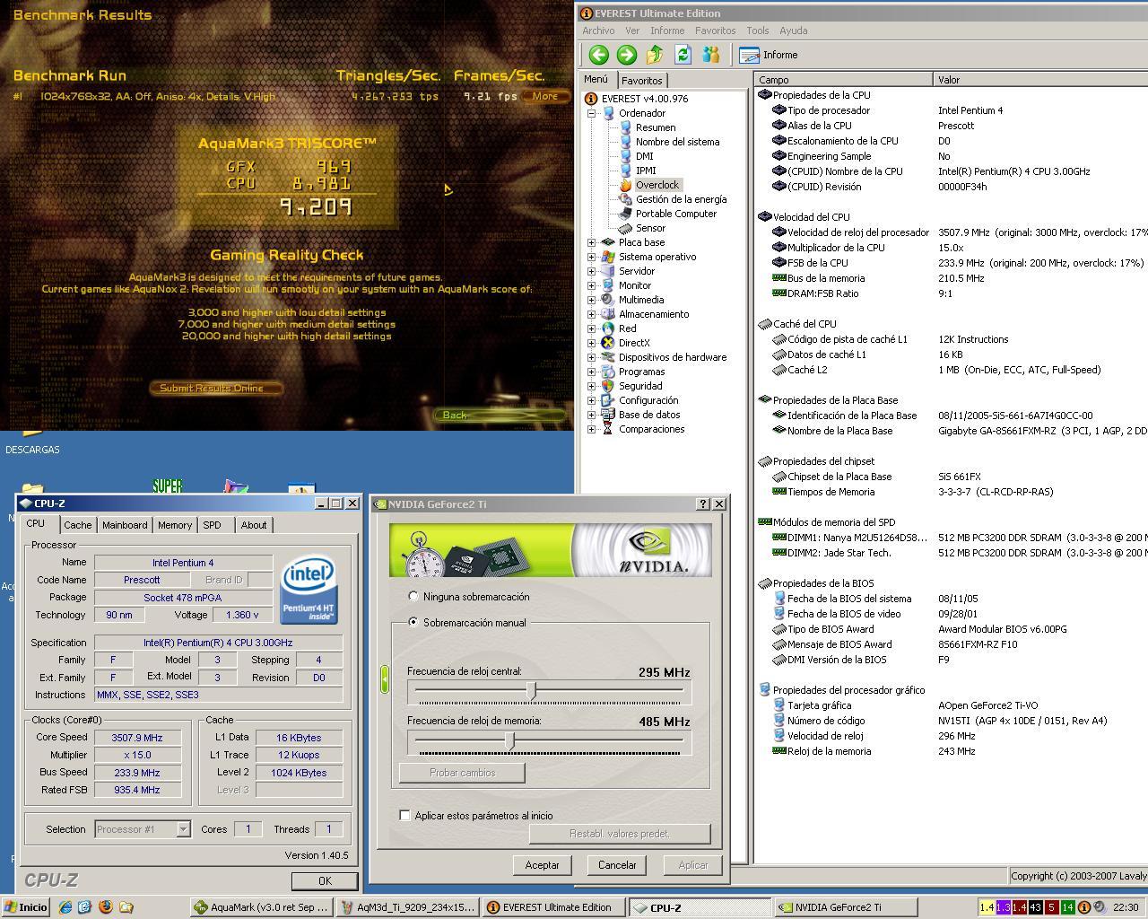Switch to the Mainboard tab in CPU-Z
1148x919 pixels.
click(125, 525)
